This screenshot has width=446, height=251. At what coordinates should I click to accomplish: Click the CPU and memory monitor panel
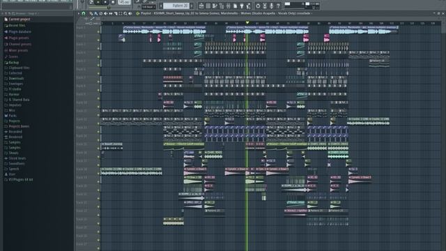coord(302,6)
